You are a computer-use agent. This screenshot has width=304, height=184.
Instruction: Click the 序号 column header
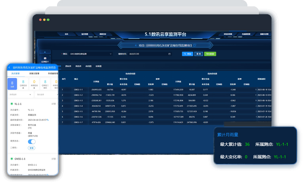pyautogui.click(x=64, y=79)
